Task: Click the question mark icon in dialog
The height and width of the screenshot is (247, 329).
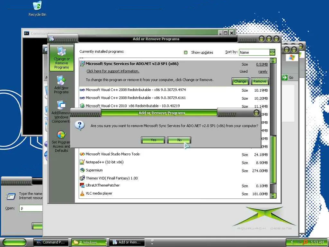Action: 80,126
